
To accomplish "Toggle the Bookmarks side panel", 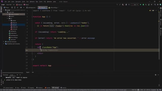I will (x=1, y=73).
